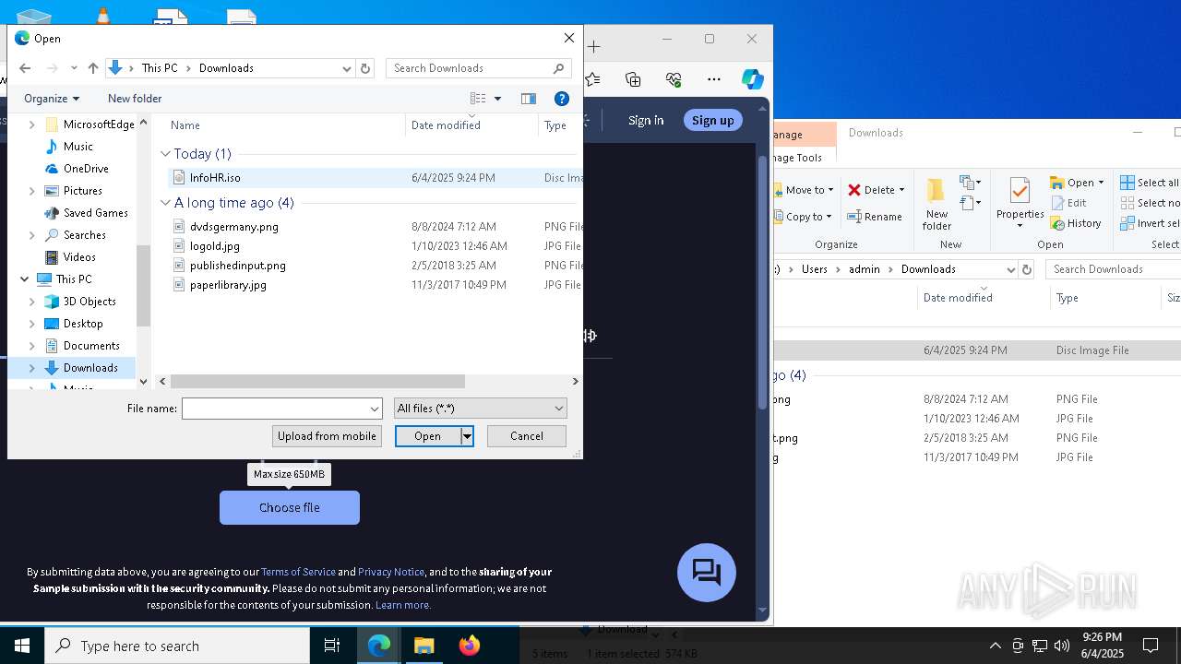Open Properties in File Explorer ribbon

(1020, 203)
